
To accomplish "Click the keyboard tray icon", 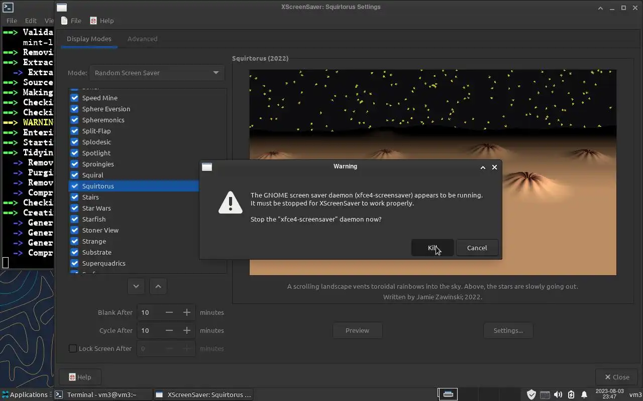I will [x=545, y=394].
